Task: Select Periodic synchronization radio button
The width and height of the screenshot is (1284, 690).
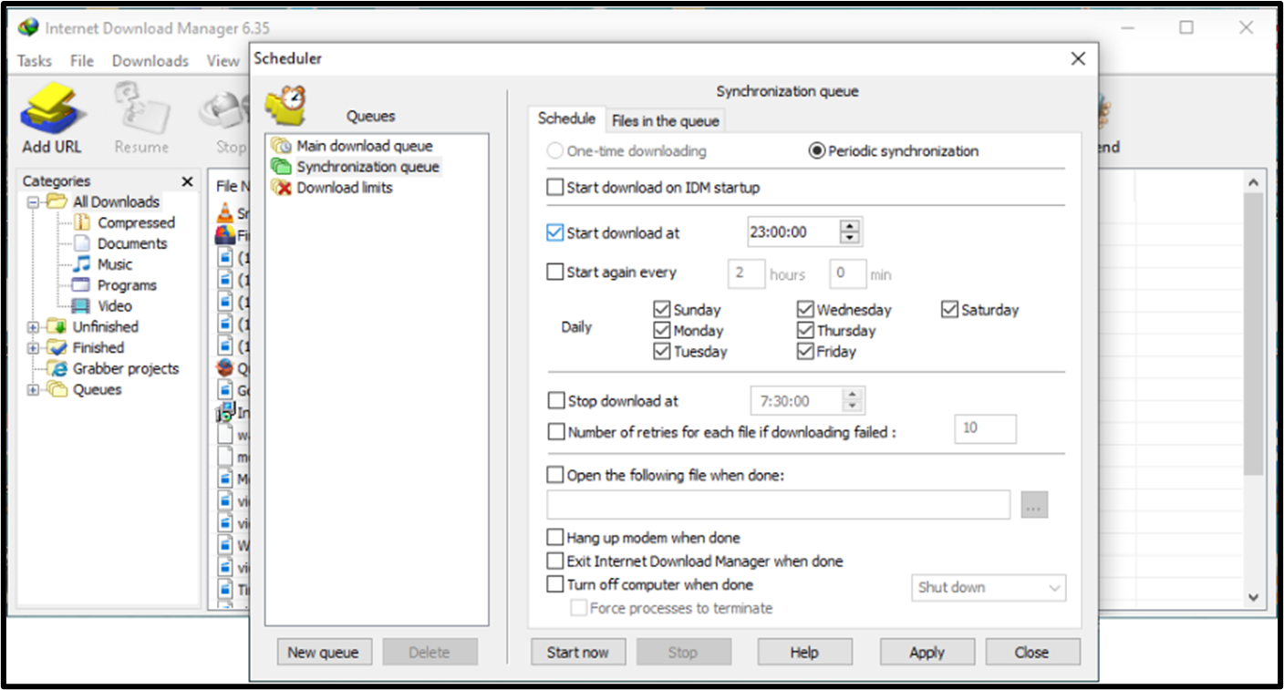Action: pos(817,151)
